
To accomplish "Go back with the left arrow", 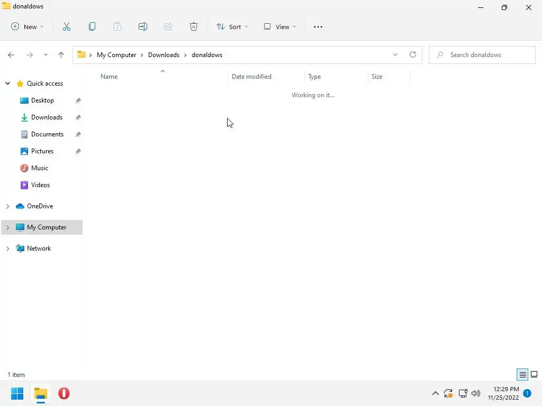I will (x=11, y=55).
